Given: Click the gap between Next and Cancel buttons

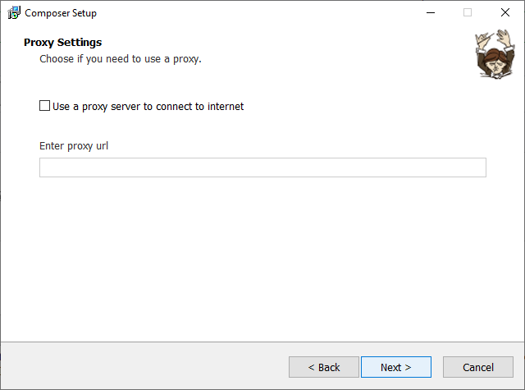Looking at the screenshot, I should pos(437,367).
